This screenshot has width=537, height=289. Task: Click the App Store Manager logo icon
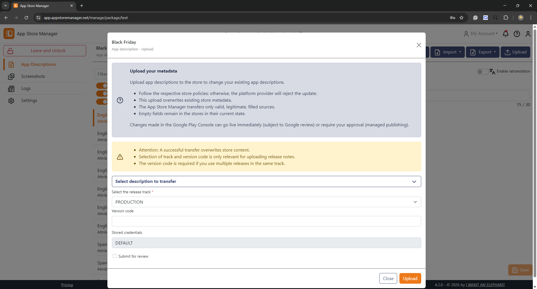(9, 34)
